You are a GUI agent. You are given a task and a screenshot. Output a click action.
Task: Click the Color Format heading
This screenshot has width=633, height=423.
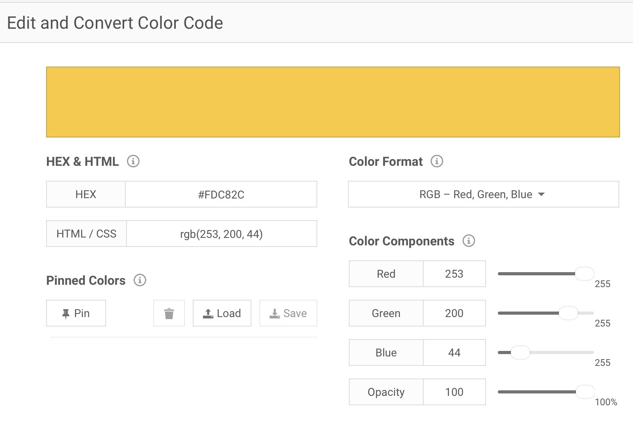(385, 161)
